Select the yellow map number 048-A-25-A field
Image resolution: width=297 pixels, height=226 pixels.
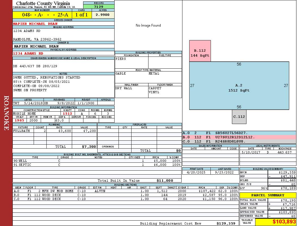tap(42, 15)
